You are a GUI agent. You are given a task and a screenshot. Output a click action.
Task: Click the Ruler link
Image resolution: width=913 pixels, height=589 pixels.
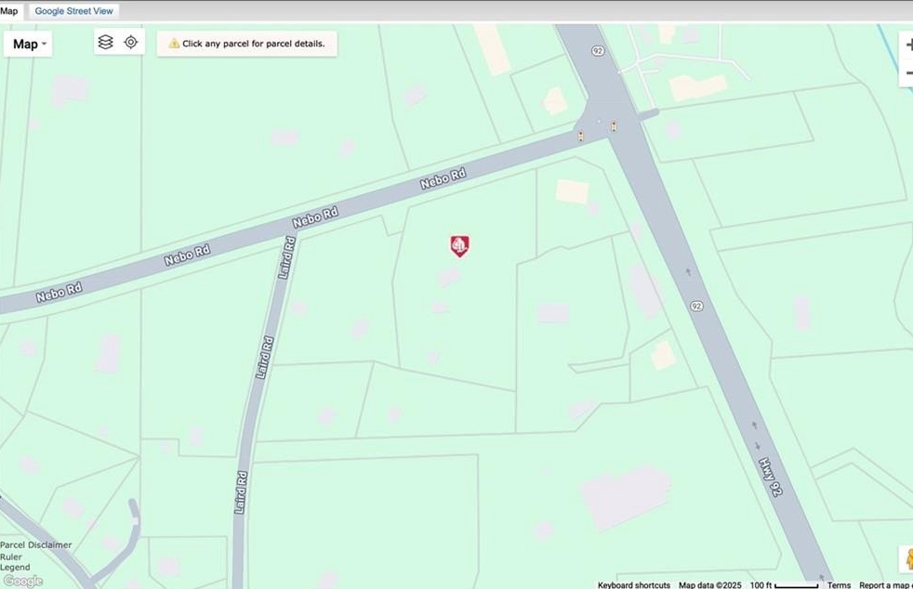(x=10, y=556)
